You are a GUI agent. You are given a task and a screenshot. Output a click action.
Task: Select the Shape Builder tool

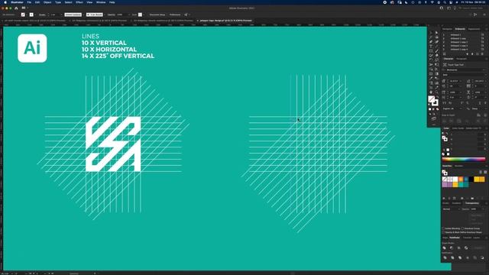tap(431, 70)
